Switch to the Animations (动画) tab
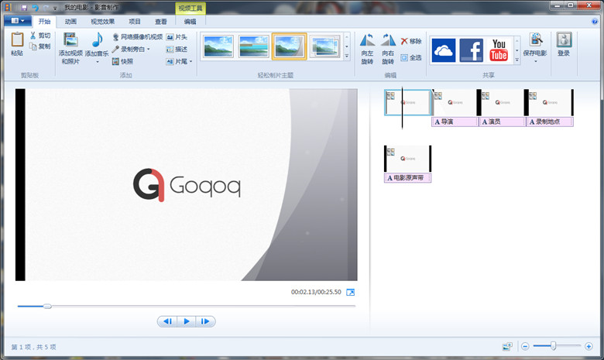The height and width of the screenshot is (360, 604). coord(70,22)
